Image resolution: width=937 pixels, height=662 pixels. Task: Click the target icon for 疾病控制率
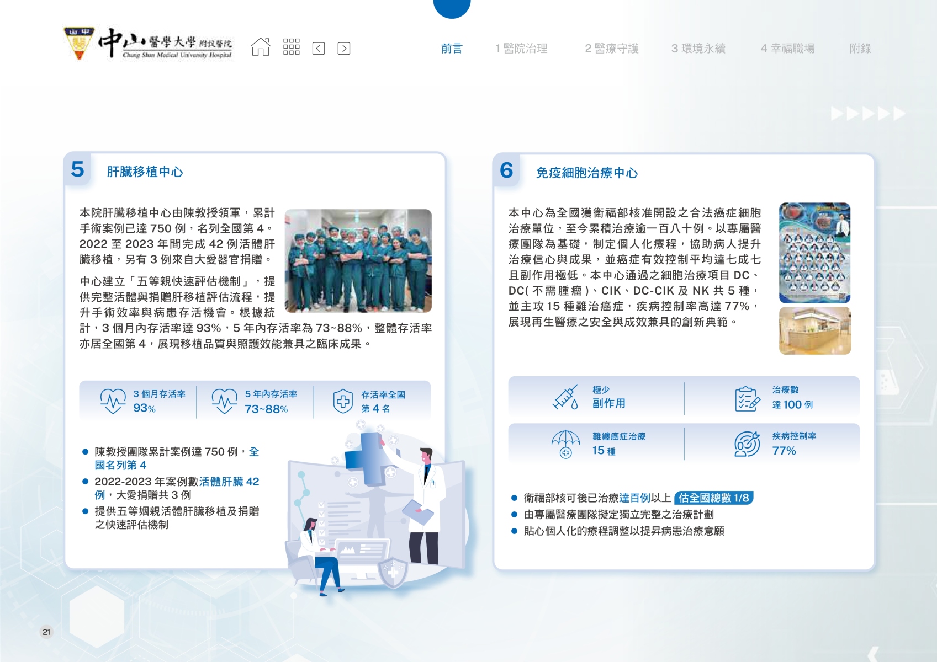(748, 444)
